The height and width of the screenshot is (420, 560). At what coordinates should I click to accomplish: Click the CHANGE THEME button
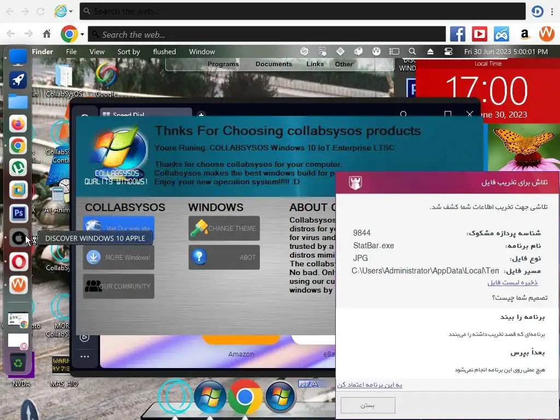(x=224, y=228)
